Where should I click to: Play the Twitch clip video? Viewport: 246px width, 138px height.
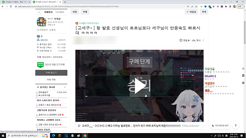139,86
